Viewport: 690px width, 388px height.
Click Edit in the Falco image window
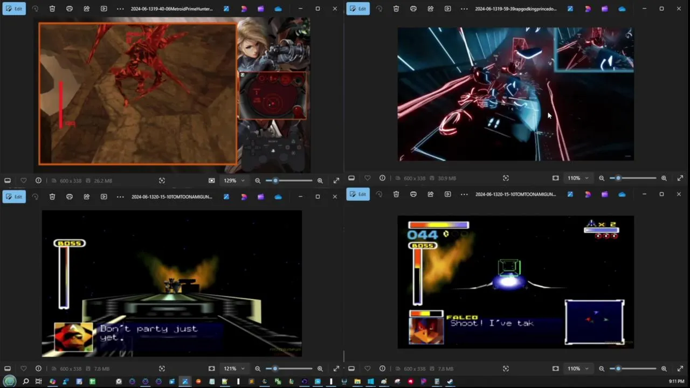coord(358,194)
